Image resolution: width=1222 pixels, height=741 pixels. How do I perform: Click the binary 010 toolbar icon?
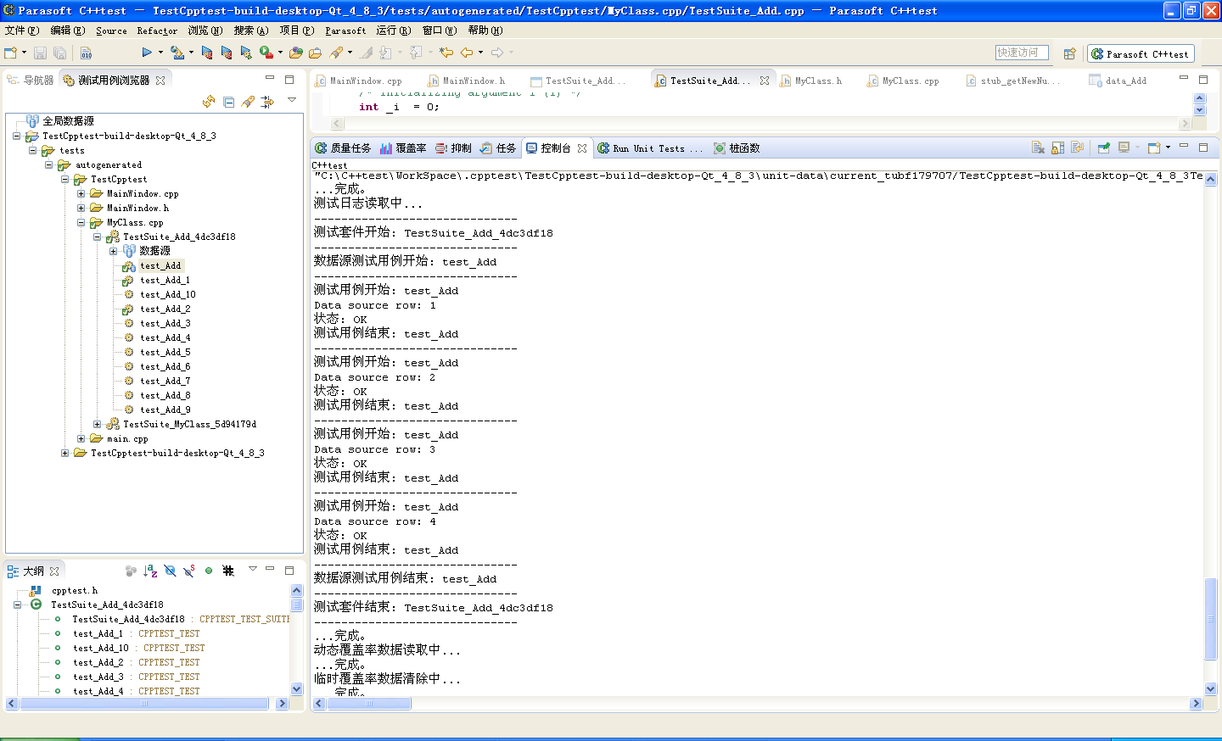[87, 53]
